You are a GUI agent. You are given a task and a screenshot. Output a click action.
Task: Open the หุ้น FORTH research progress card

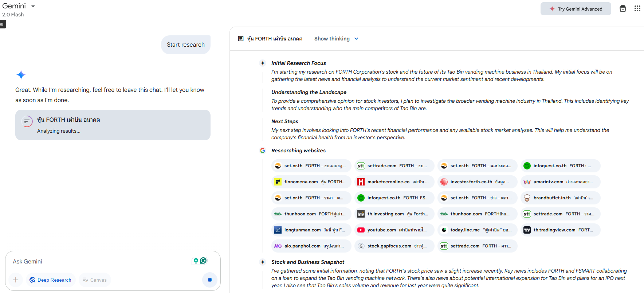point(113,125)
